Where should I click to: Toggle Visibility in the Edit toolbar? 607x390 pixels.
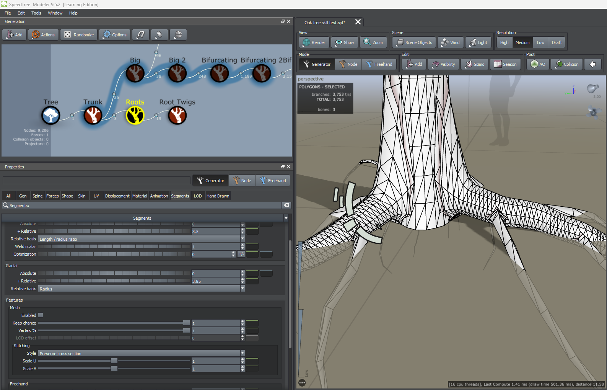(443, 64)
